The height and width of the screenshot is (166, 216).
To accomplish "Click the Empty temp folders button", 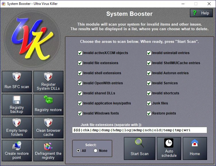I will 17,128.
